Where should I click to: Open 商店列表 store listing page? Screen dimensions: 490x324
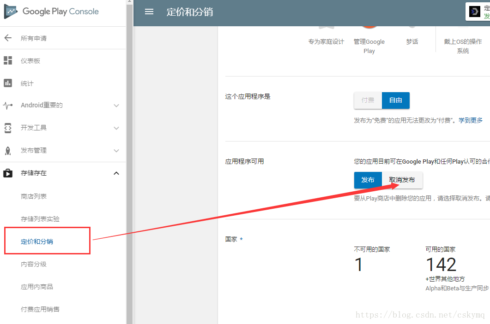tap(34, 196)
